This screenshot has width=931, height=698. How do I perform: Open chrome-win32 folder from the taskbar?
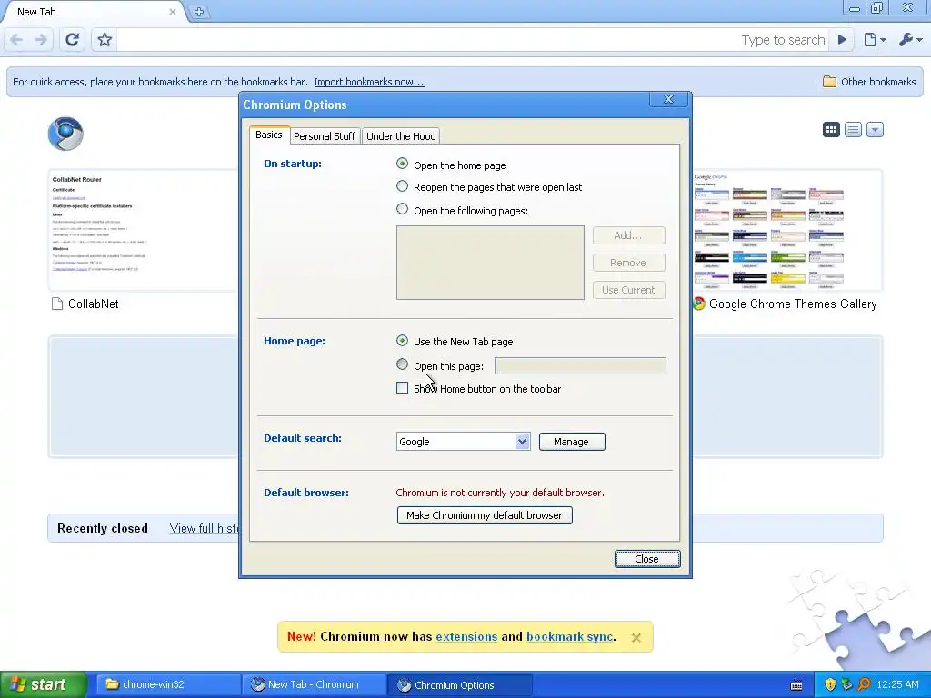pos(166,684)
